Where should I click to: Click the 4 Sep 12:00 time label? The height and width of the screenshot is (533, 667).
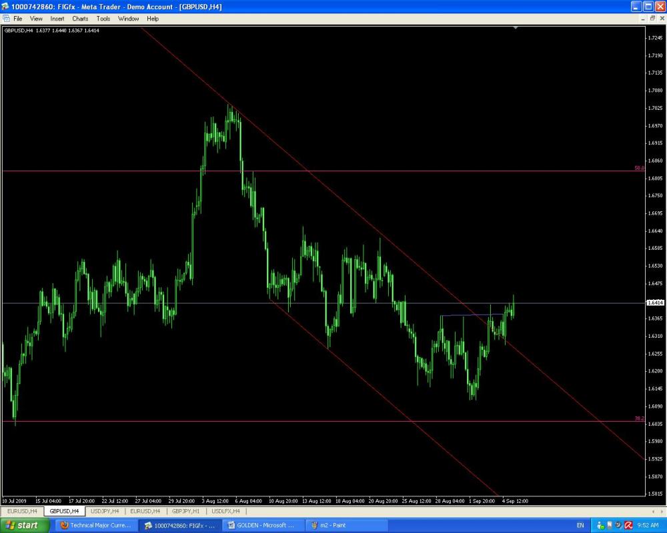click(515, 501)
